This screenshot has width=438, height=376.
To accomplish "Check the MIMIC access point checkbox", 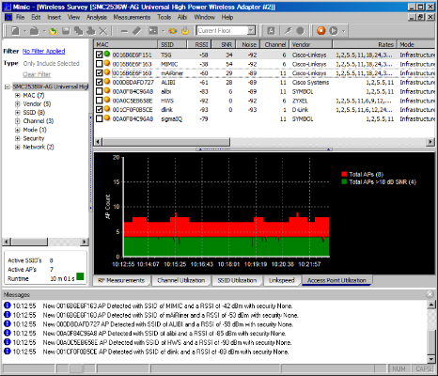I will tap(100, 64).
